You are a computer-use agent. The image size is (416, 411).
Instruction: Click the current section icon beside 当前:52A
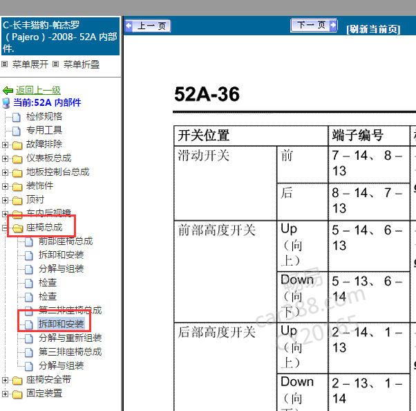[x=6, y=103]
